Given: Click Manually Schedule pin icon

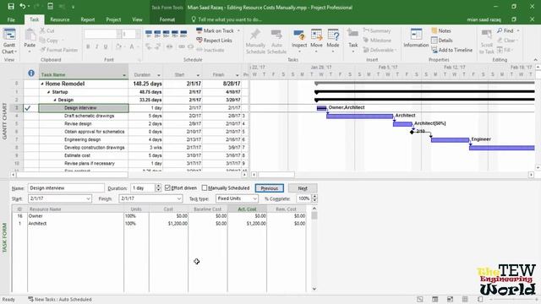Looking at the screenshot, I should click(x=255, y=35).
